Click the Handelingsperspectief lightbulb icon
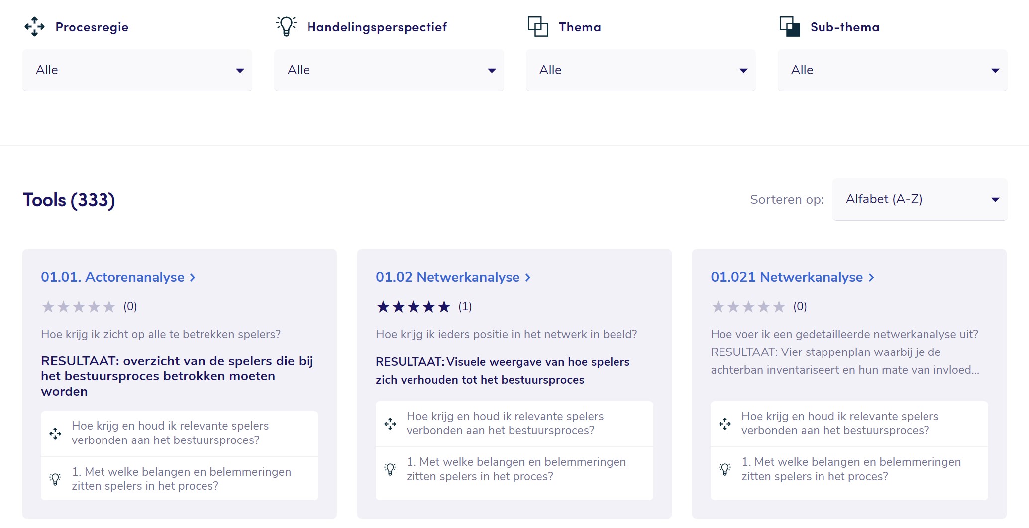Screen dimensions: 1029x528 (286, 26)
